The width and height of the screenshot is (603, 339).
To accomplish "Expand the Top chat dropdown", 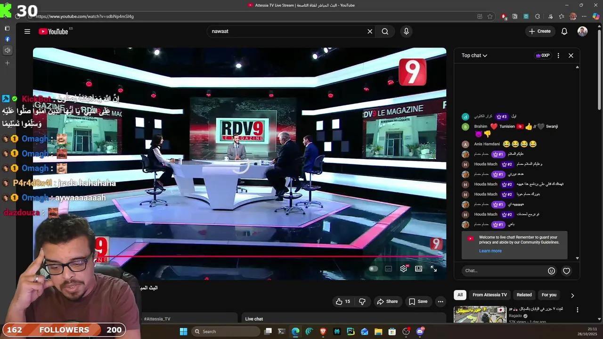I will [474, 56].
